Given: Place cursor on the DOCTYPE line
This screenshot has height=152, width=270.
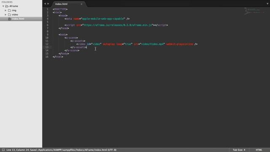Looking at the screenshot, I should click(x=60, y=9).
